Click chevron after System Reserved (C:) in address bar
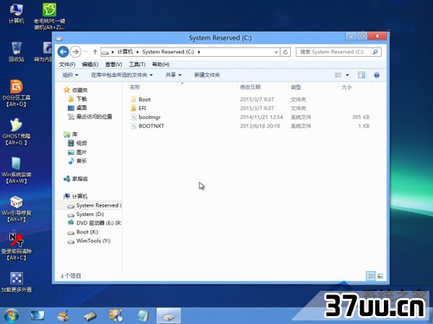Screen dimensions: 433x324 199,52
